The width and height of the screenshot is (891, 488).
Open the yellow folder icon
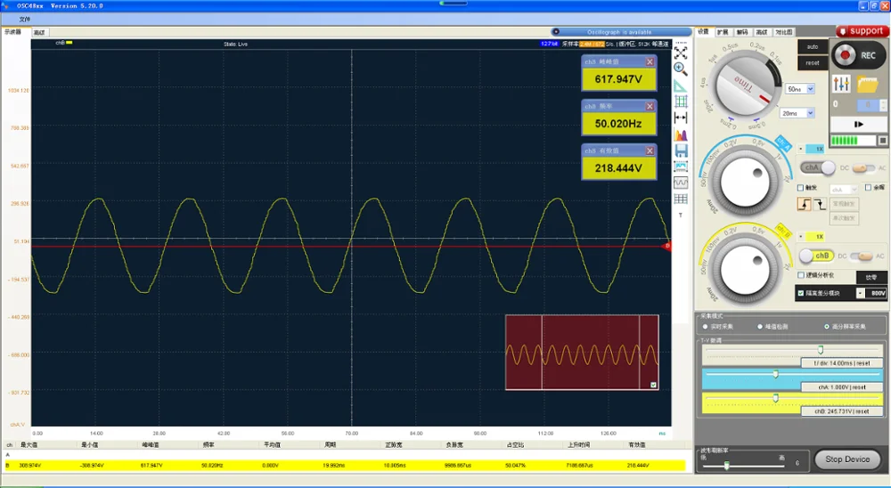(867, 85)
